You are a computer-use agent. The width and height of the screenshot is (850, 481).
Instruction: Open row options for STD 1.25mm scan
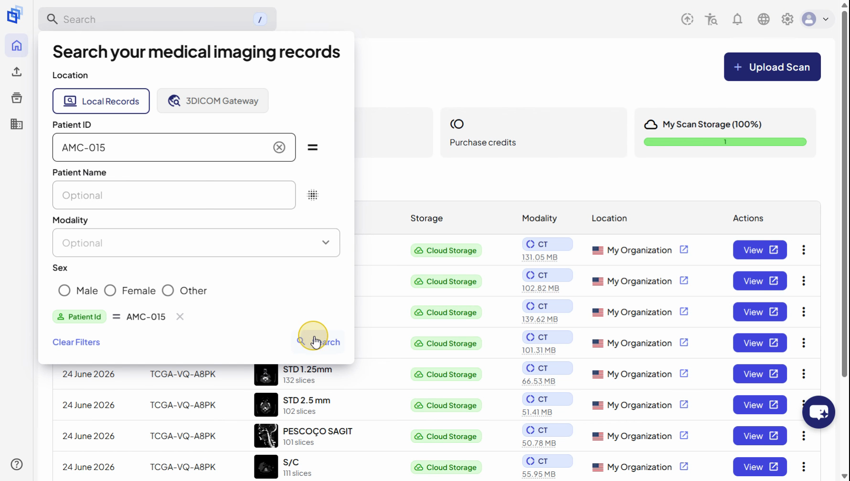[x=804, y=374]
